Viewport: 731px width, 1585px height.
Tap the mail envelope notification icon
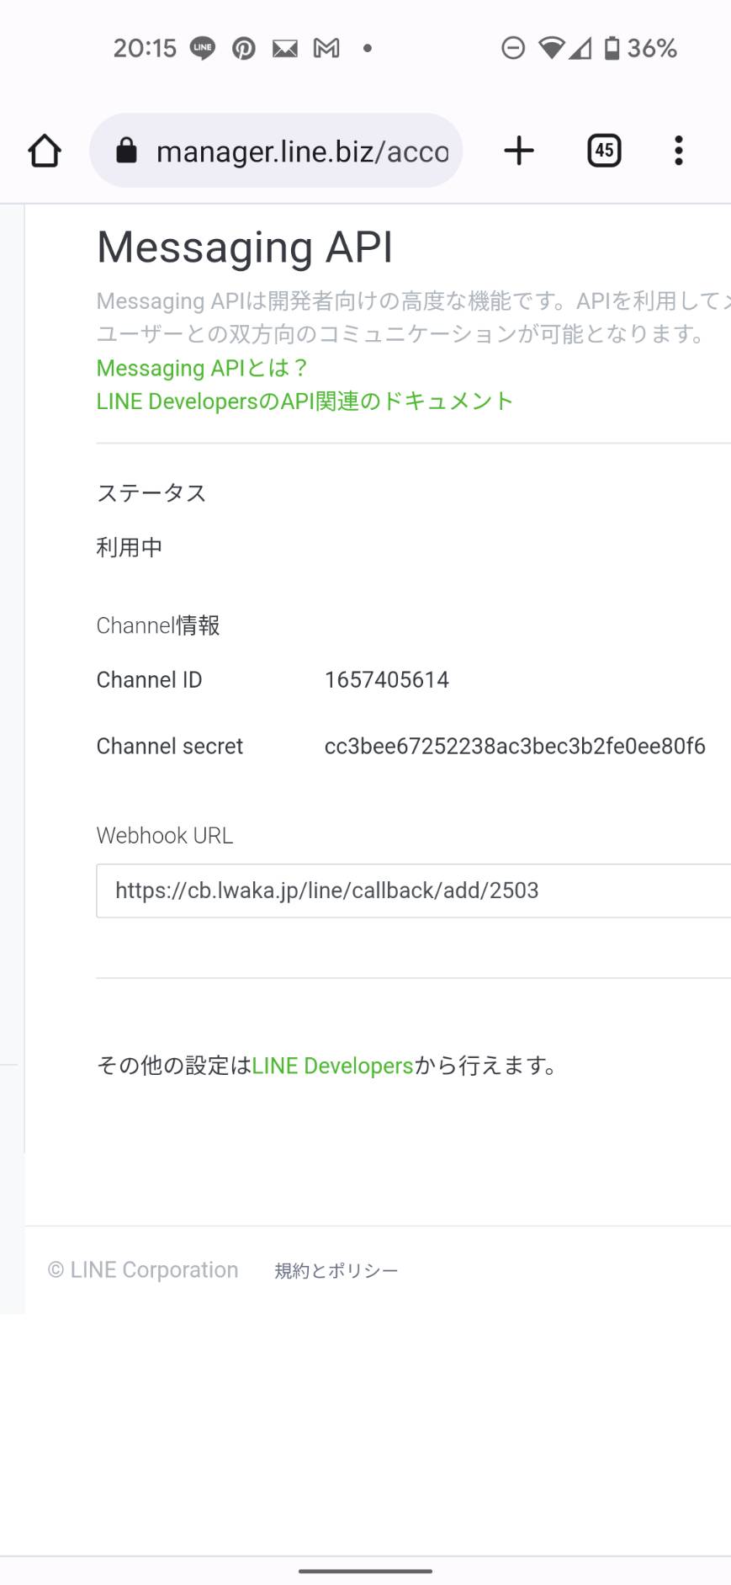[285, 49]
